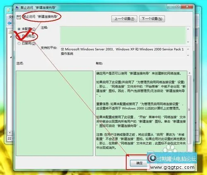Click the heading text 禁止访问 "新建连接向导"

pos(40,17)
